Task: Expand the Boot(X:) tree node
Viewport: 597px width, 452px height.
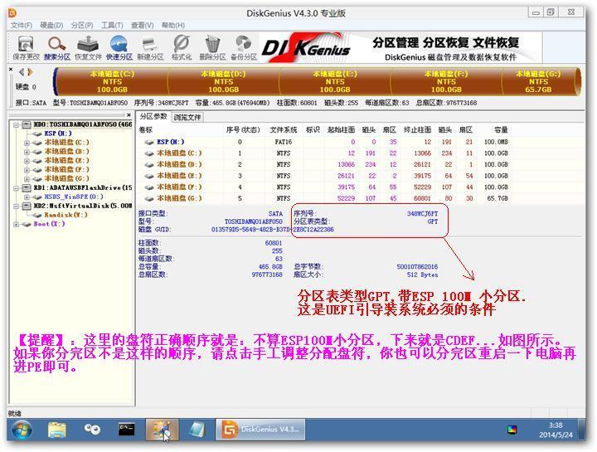Action: point(17,224)
